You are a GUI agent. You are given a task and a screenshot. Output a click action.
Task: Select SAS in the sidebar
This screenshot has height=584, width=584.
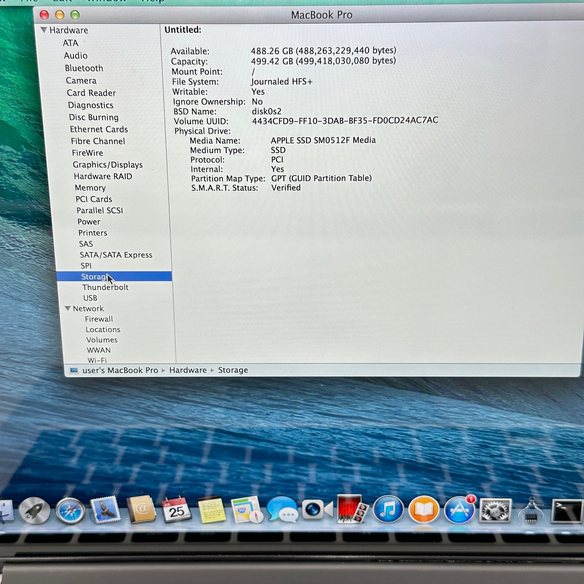tap(86, 244)
